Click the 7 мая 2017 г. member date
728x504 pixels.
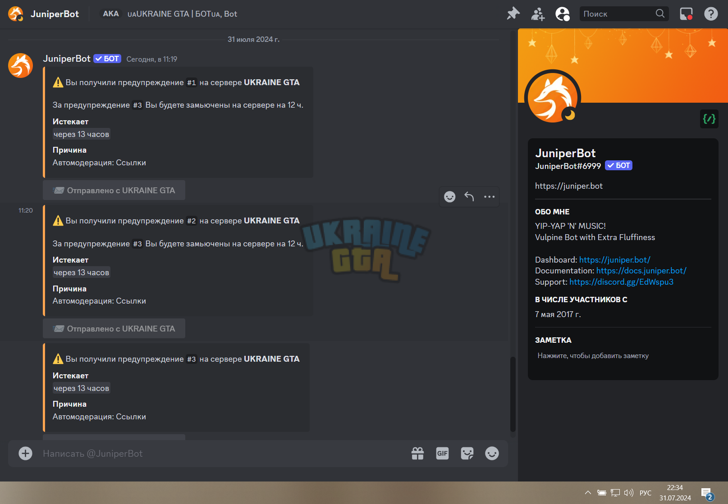[x=558, y=314]
